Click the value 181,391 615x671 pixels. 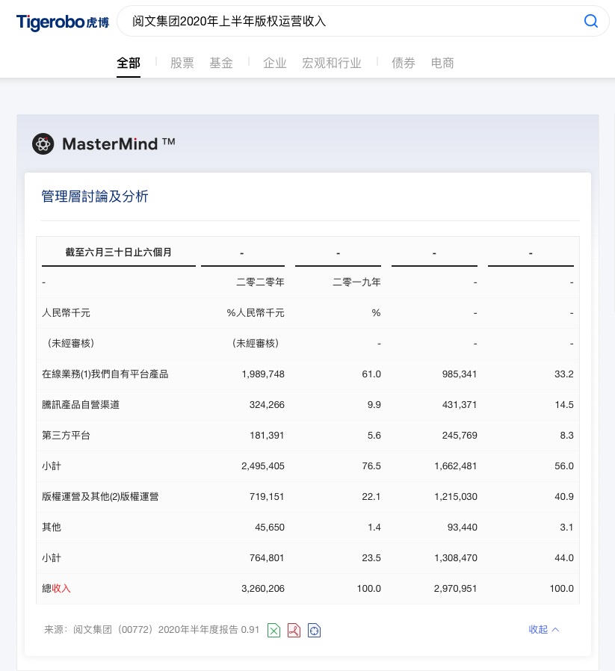[267, 435]
